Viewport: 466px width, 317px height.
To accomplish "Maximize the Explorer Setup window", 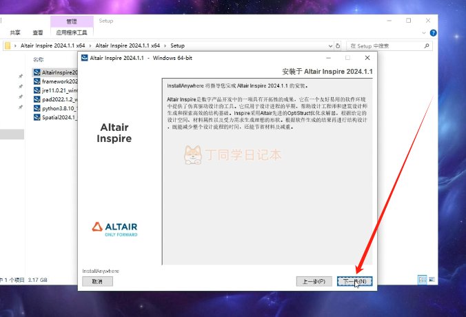I will (x=409, y=21).
